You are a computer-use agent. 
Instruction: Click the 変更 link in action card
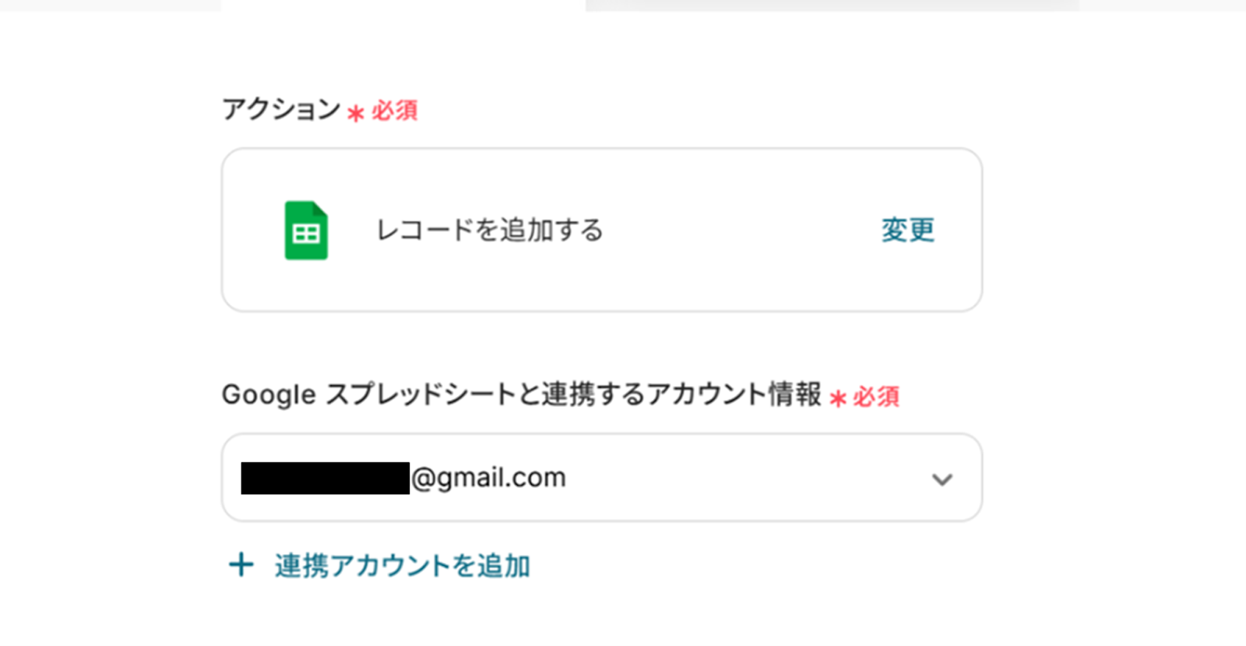tap(907, 230)
